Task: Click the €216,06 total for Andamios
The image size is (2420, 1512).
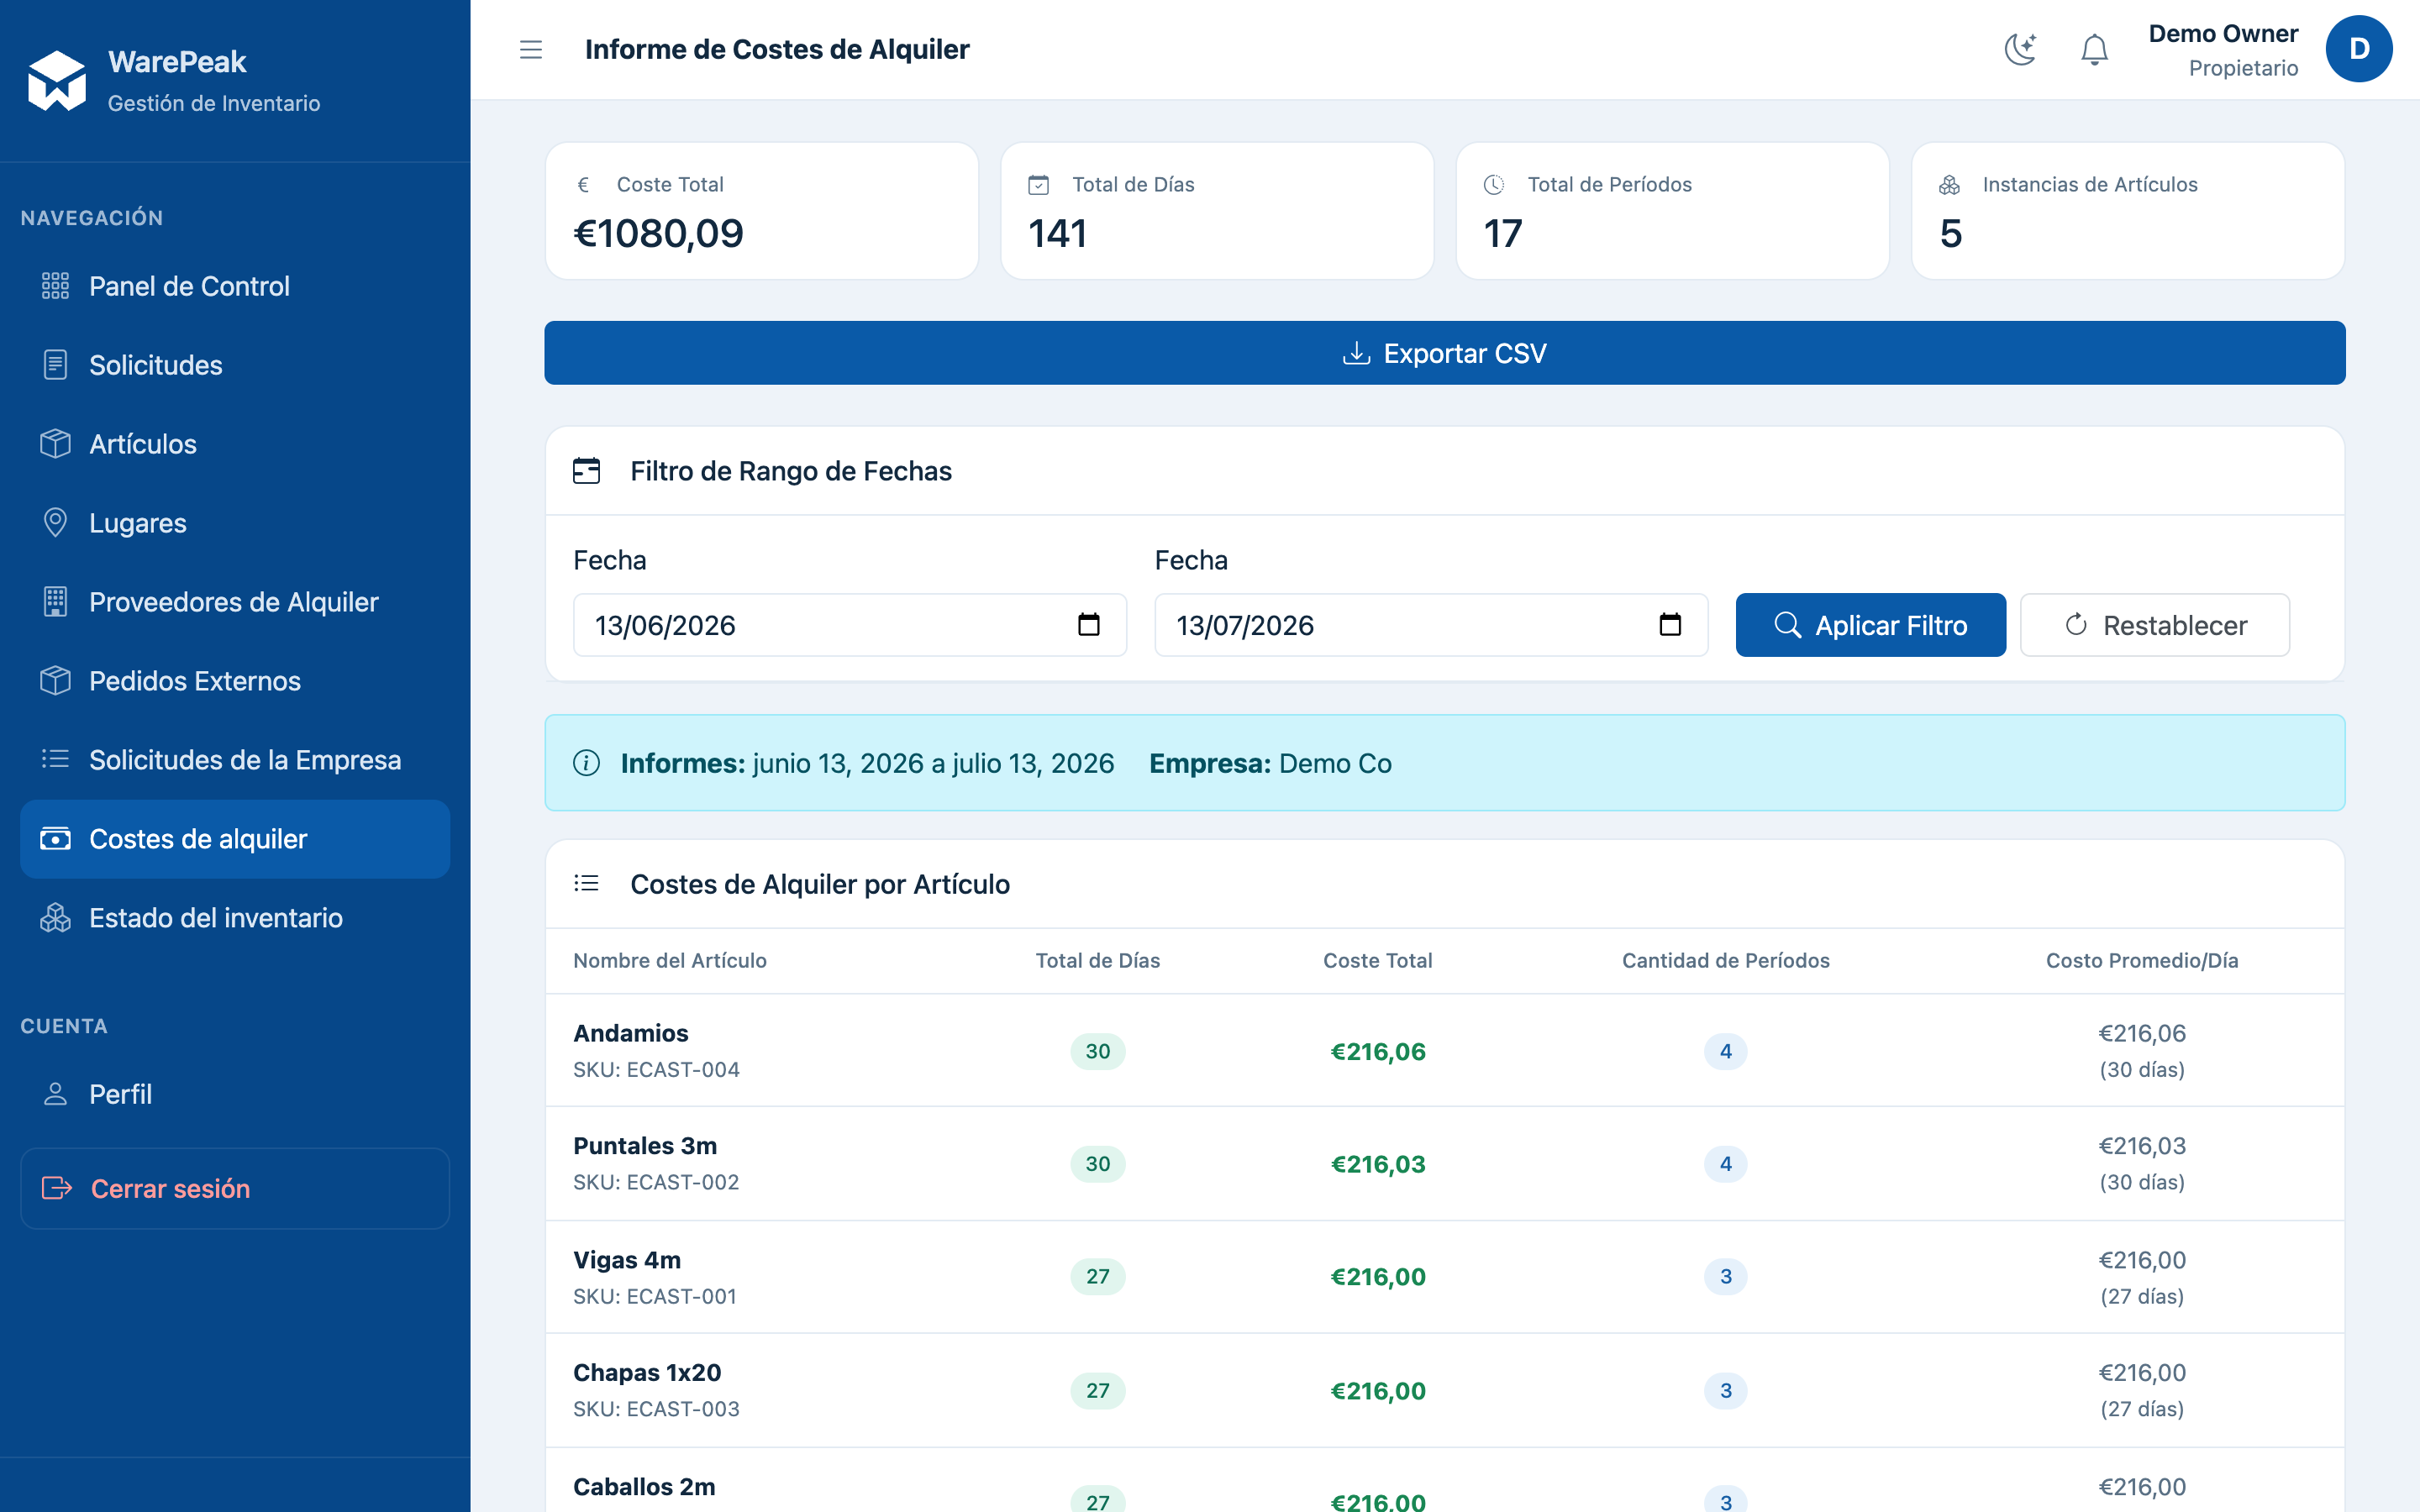Action: (1377, 1051)
